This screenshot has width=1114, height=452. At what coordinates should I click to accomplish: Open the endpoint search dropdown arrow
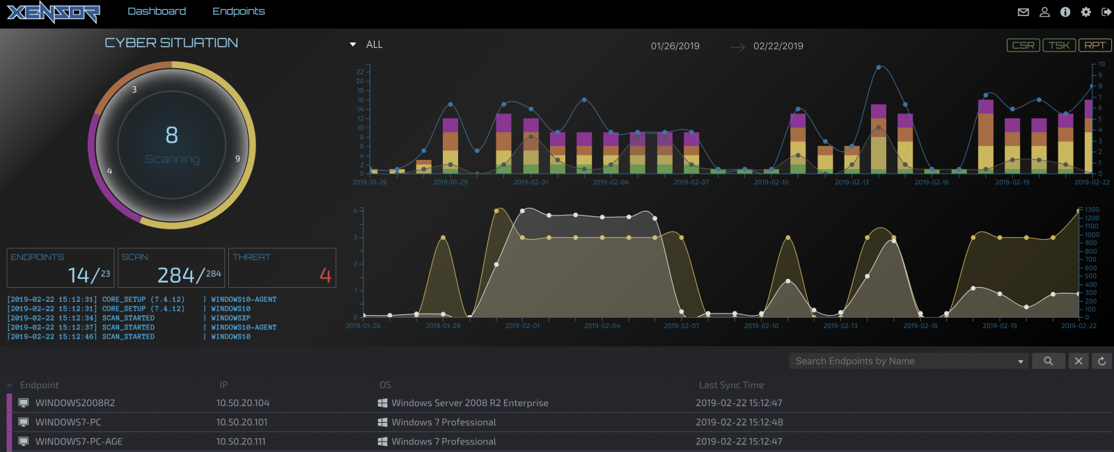(1021, 362)
